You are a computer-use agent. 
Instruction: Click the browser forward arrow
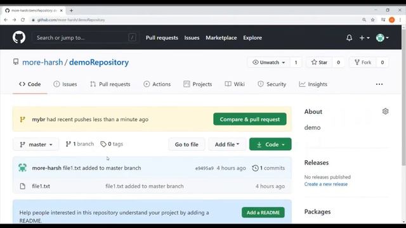[14, 20]
